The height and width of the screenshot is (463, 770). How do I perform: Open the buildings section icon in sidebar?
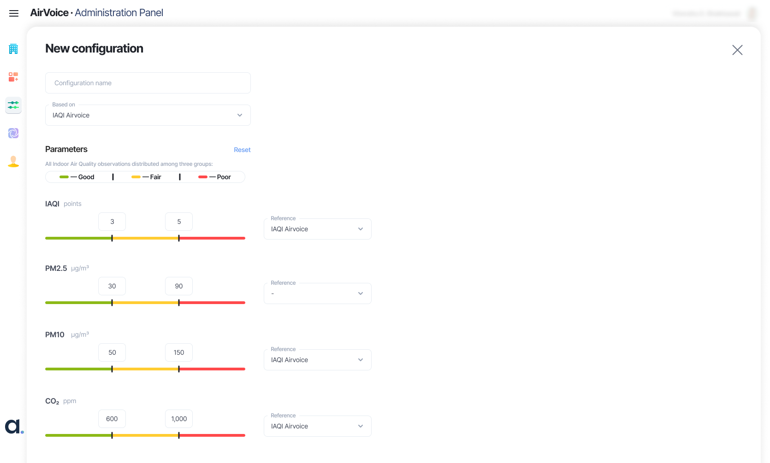13,49
